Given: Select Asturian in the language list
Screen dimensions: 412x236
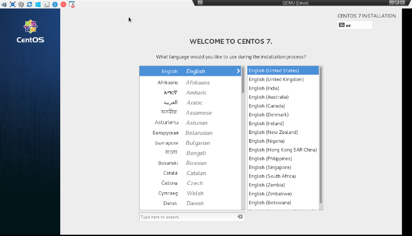Looking at the screenshot, I should pyautogui.click(x=190, y=123).
